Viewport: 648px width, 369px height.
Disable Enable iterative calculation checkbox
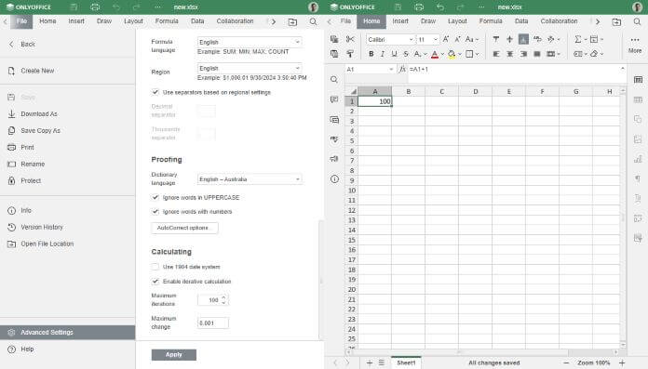coord(155,281)
